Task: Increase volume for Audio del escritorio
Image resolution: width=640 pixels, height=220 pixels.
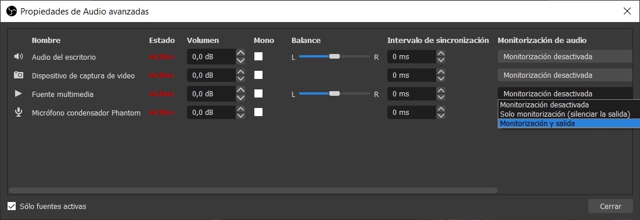Action: coord(240,53)
